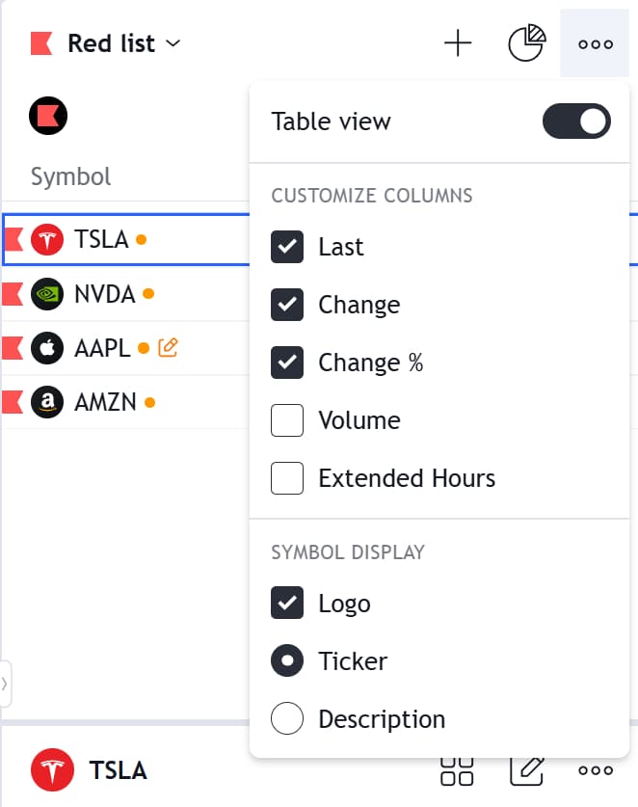Click the Symbol Display section header

click(x=347, y=552)
